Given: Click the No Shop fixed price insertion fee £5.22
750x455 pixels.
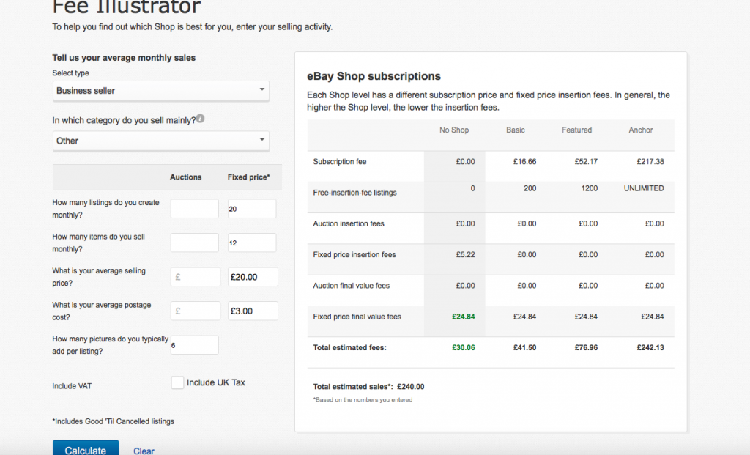Looking at the screenshot, I should [465, 255].
